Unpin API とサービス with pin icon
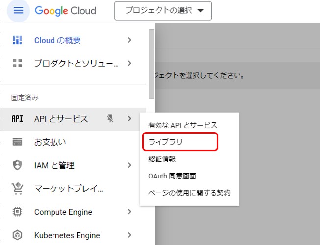 pyautogui.click(x=110, y=118)
